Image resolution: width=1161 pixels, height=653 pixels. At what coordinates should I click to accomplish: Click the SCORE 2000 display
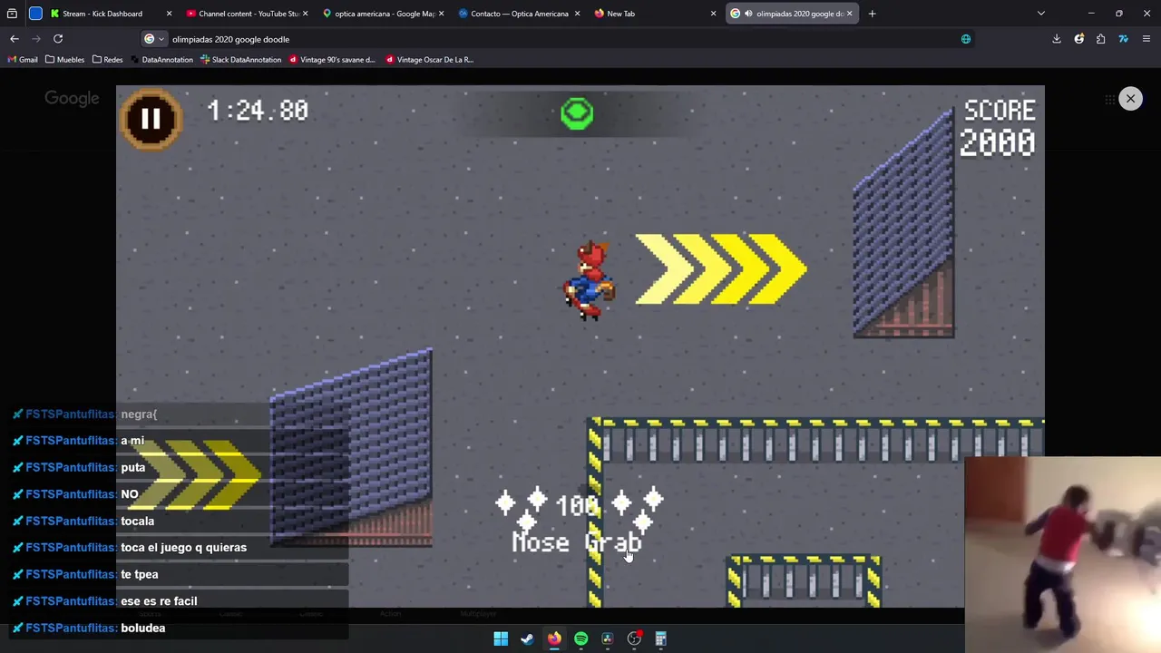(998, 127)
